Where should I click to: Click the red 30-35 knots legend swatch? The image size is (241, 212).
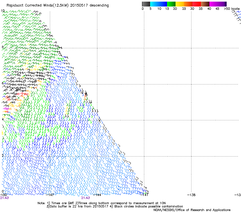197,4
